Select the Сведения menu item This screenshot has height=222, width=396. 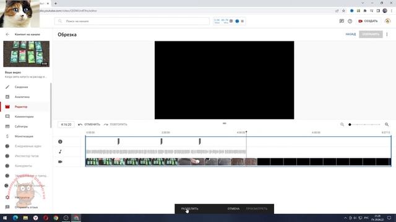pos(21,87)
